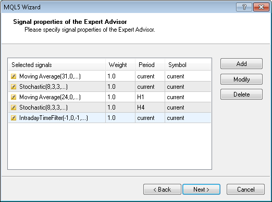Click the weight 1.0 of Moving Average(31,0,...)

[x=120, y=76]
